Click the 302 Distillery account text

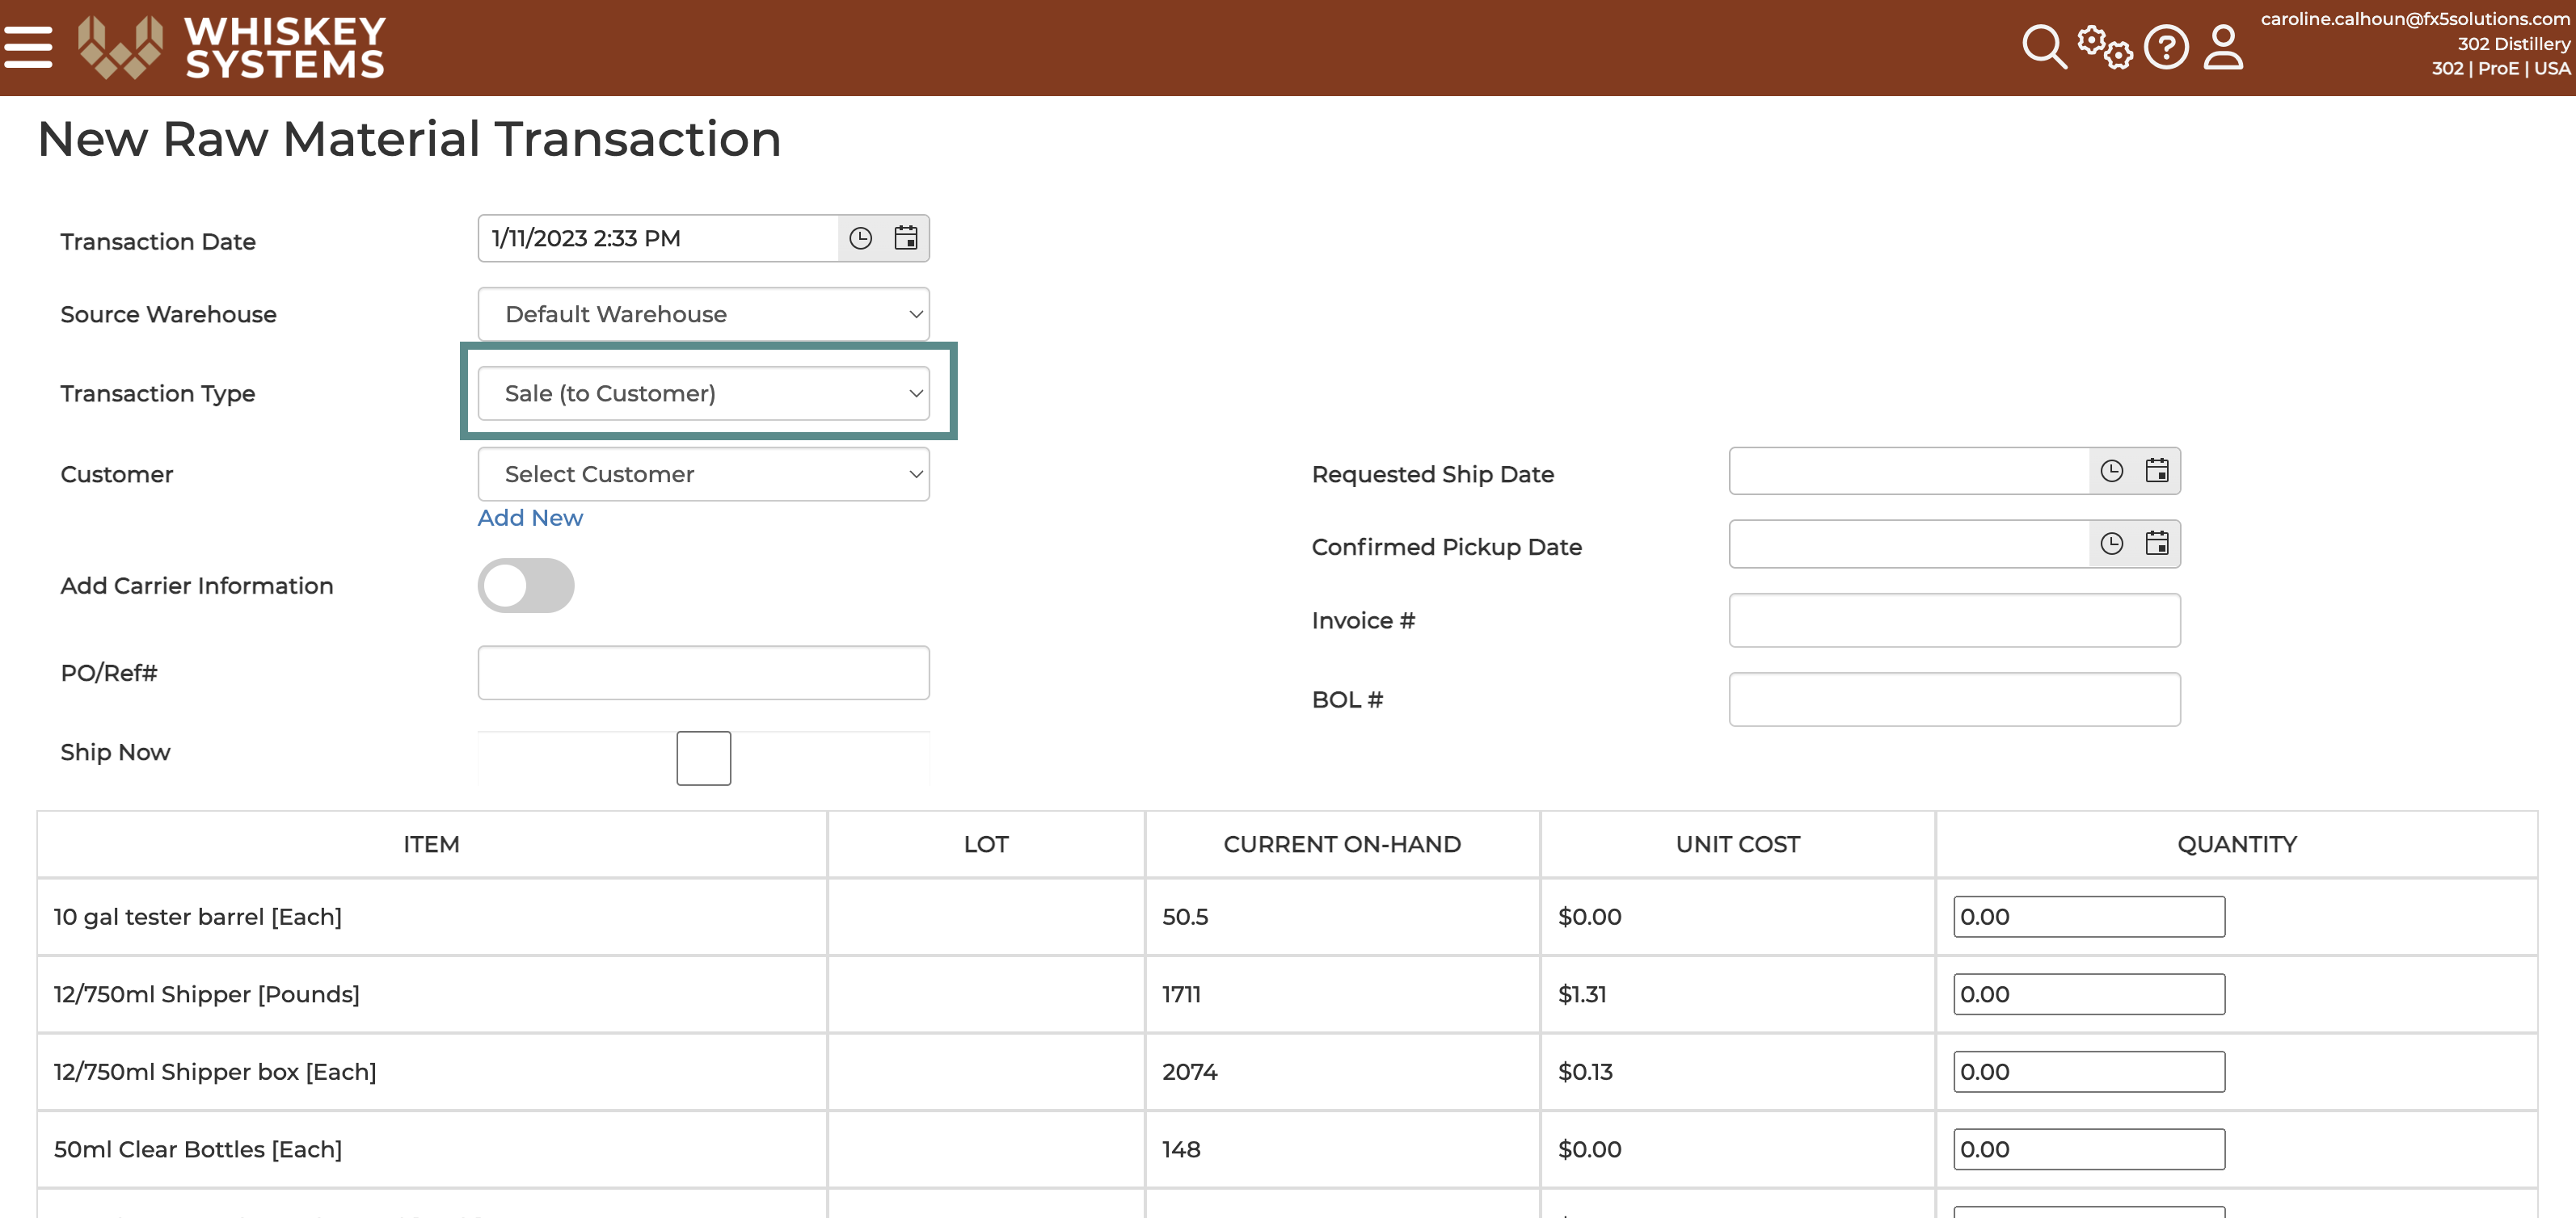coord(2513,44)
